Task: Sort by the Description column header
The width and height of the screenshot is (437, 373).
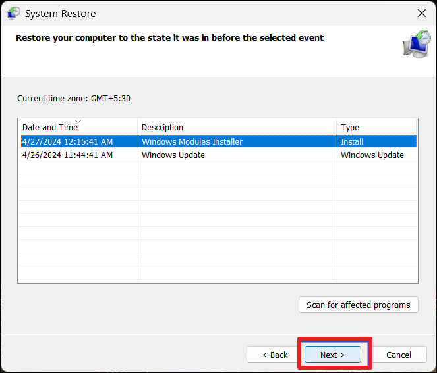Action: click(x=162, y=128)
